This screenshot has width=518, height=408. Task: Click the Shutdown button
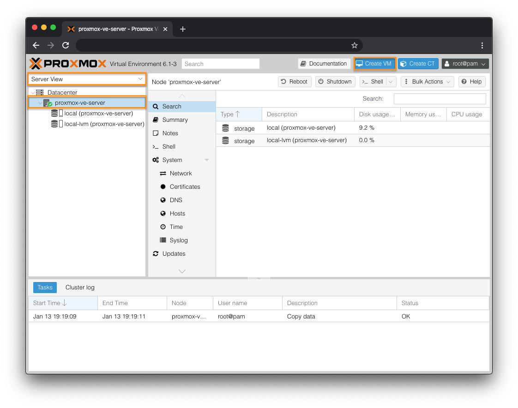tap(335, 82)
